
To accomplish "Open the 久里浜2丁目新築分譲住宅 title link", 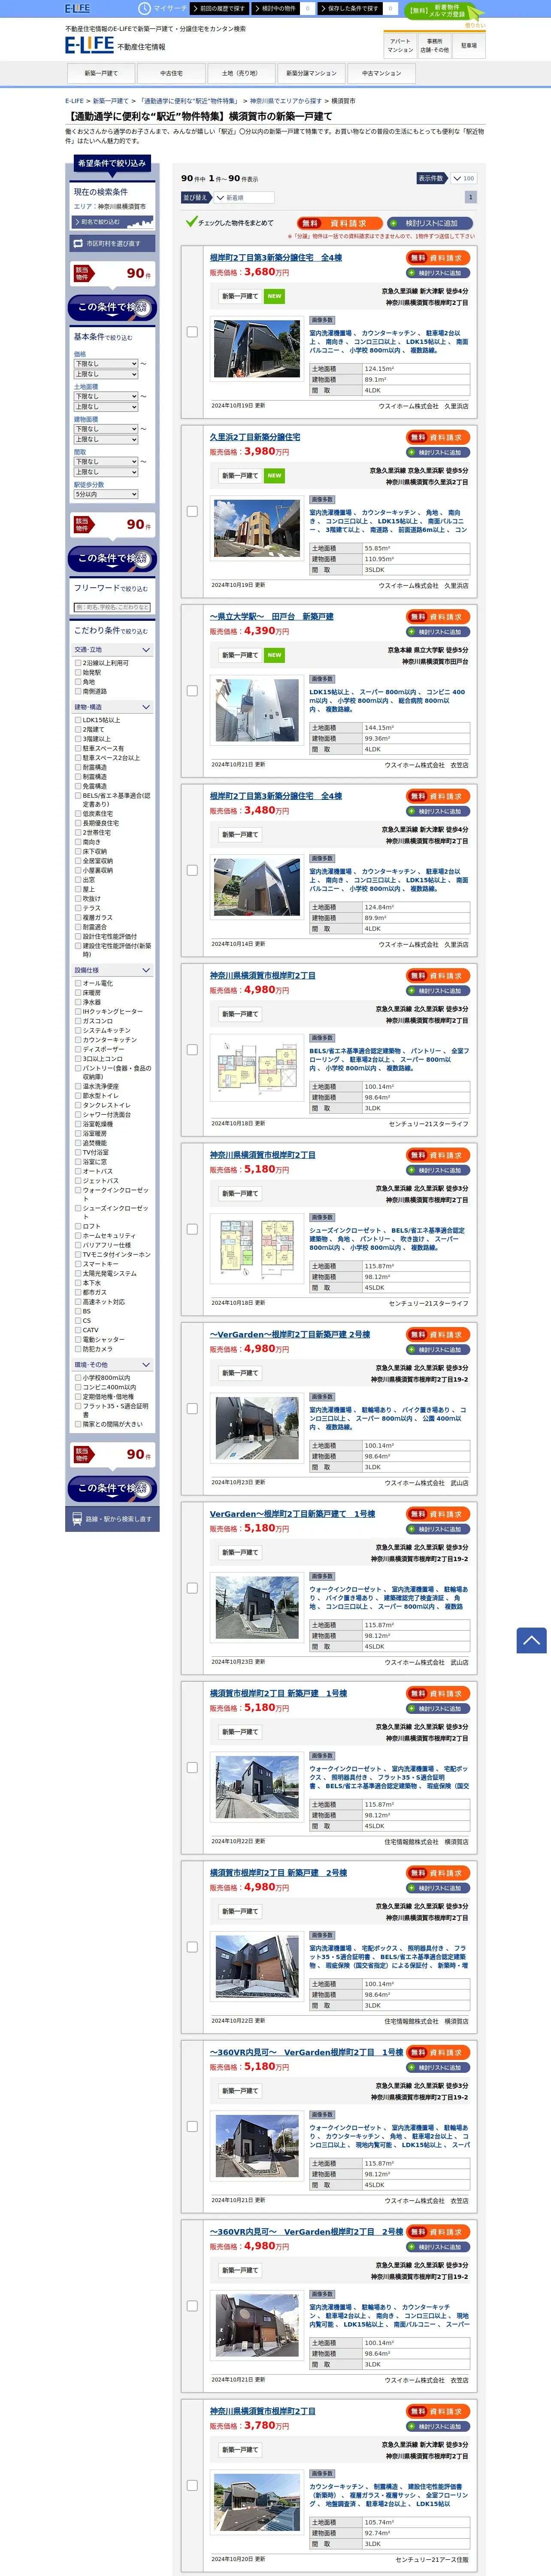I will [255, 437].
